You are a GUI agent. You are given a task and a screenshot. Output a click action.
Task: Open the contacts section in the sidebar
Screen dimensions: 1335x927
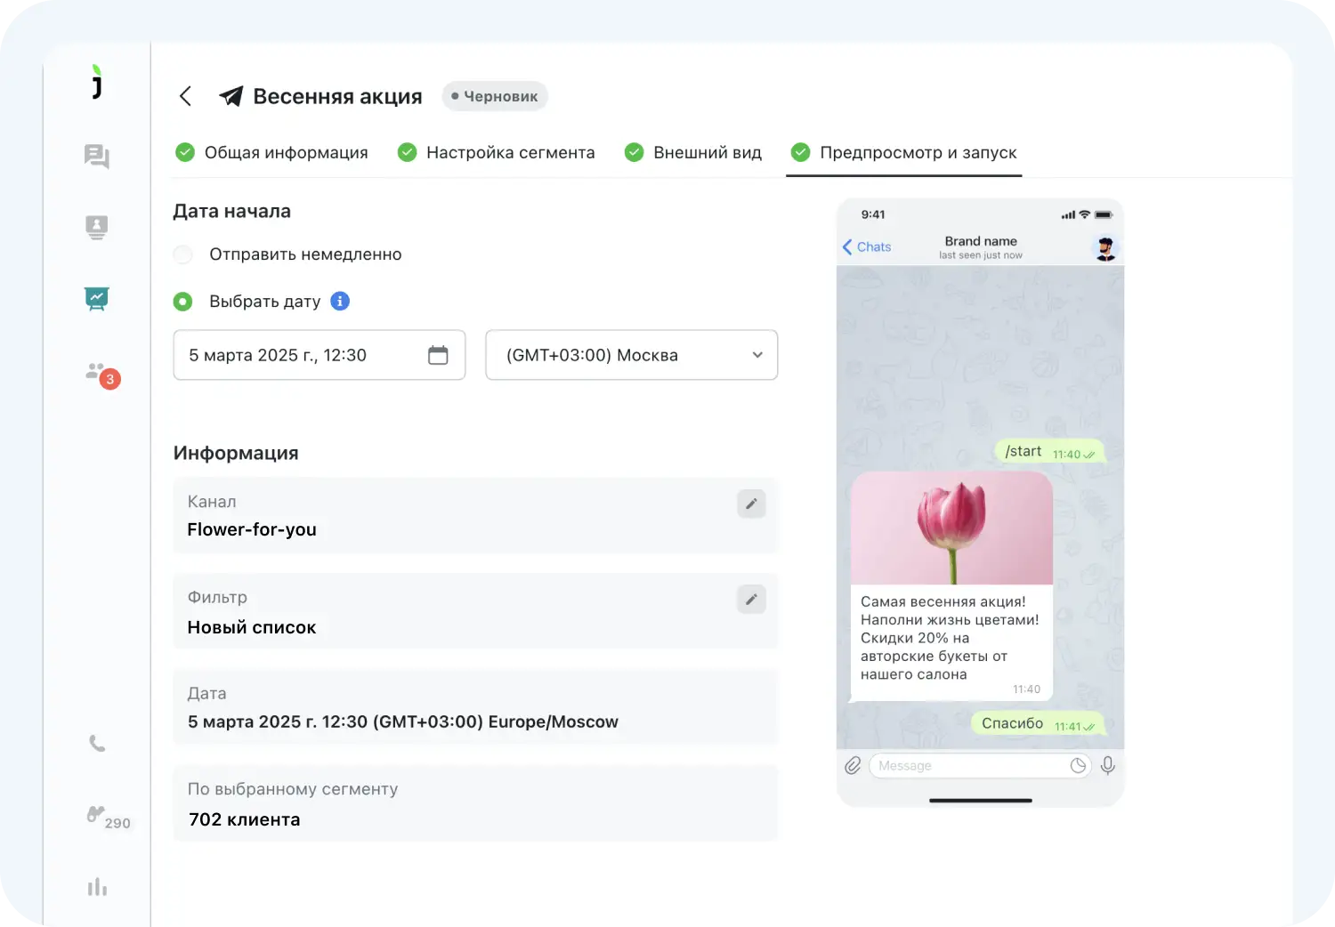pyautogui.click(x=97, y=227)
